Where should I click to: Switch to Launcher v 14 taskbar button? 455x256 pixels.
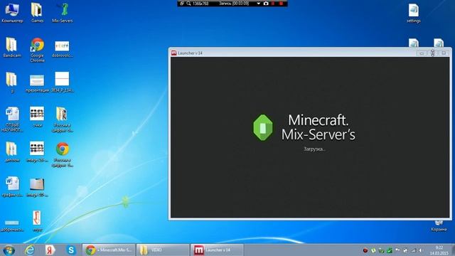pos(217,250)
